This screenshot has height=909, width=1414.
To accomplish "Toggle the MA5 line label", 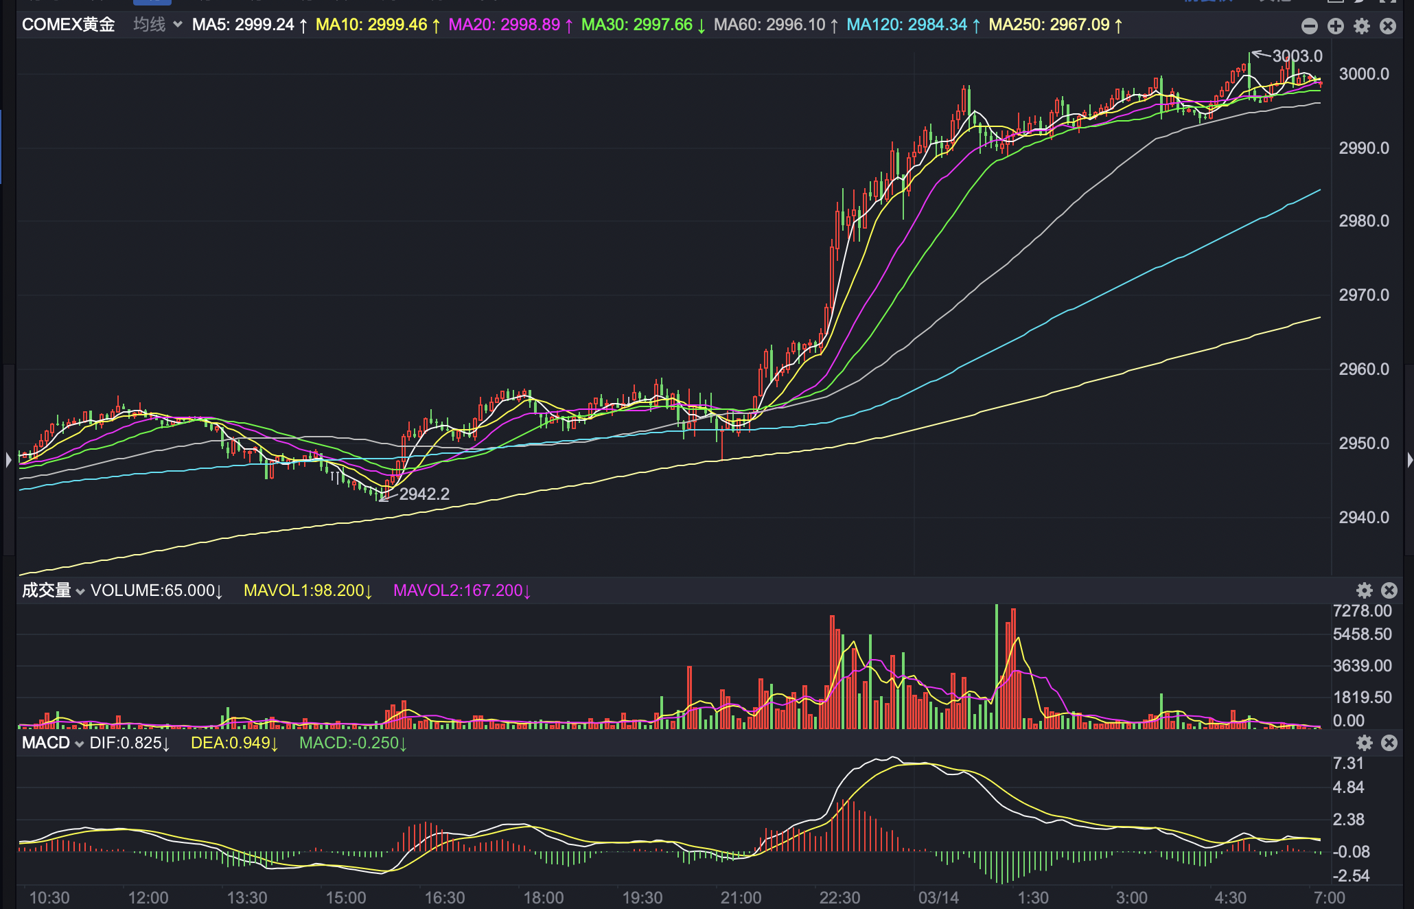I will pos(248,25).
